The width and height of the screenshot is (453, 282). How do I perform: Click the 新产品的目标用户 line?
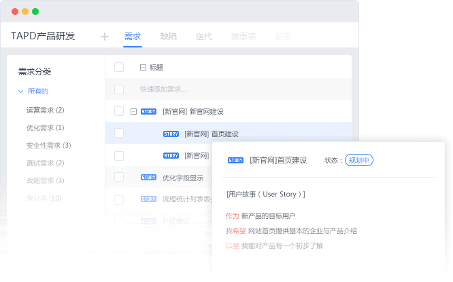pyautogui.click(x=268, y=216)
